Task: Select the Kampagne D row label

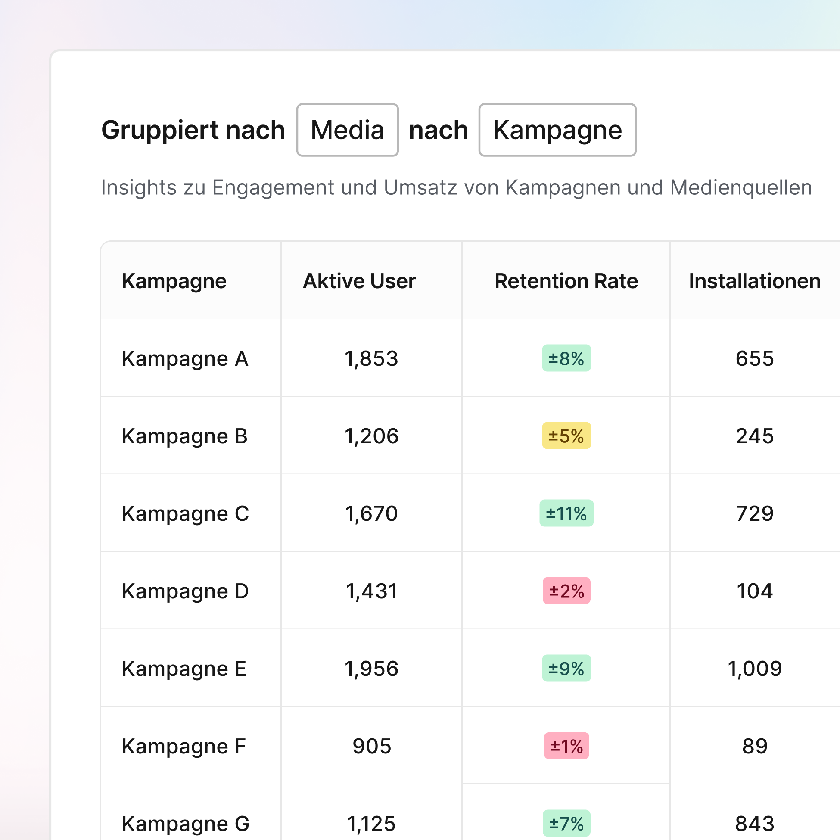Action: tap(185, 591)
